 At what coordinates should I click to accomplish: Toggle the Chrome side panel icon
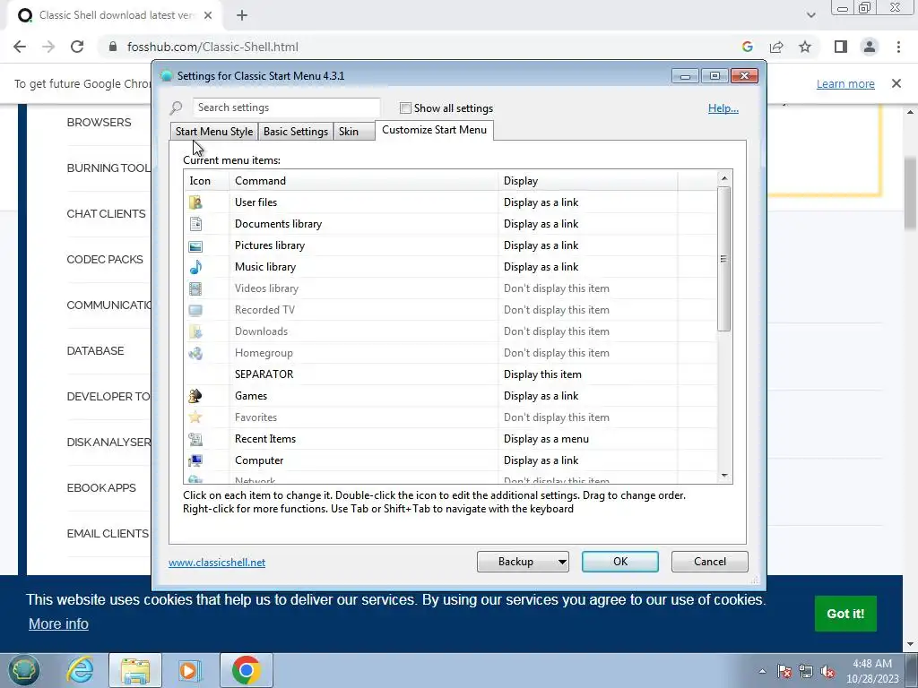pos(841,47)
